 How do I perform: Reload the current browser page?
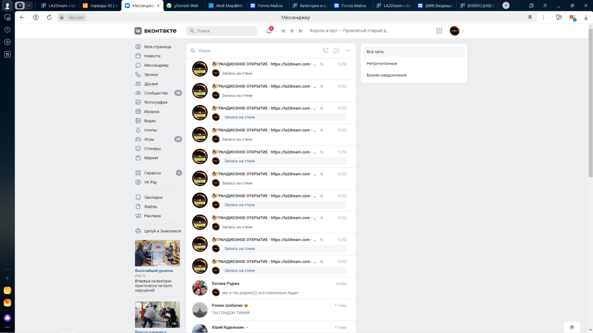click(x=49, y=17)
